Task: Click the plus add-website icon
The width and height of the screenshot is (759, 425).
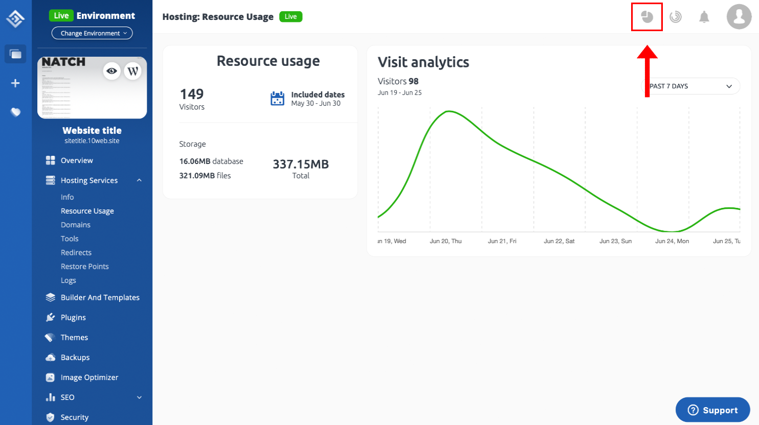Action: pyautogui.click(x=15, y=83)
